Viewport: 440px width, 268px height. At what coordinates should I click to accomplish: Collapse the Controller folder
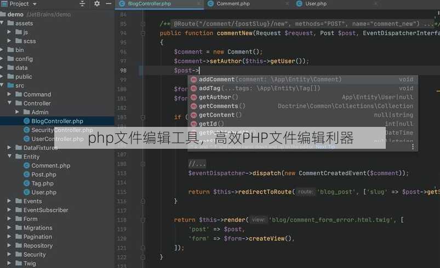point(9,103)
